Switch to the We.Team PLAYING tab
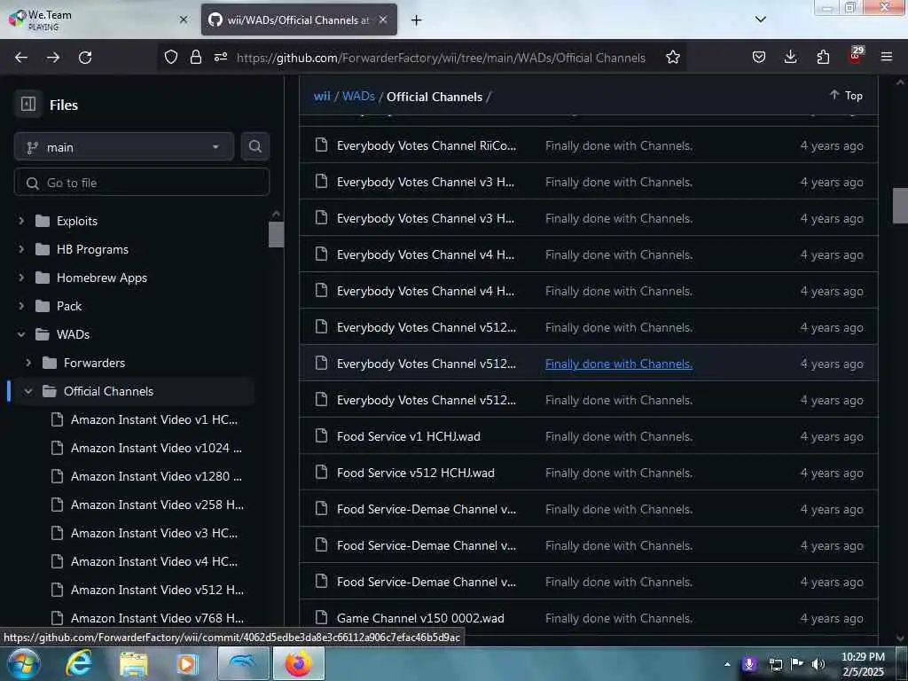 click(x=98, y=20)
